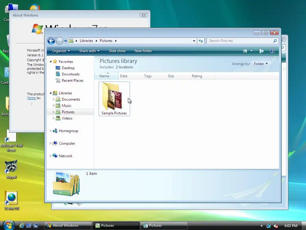Open the Arrange by Folder dropdown
The width and height of the screenshot is (306, 230).
click(x=261, y=64)
